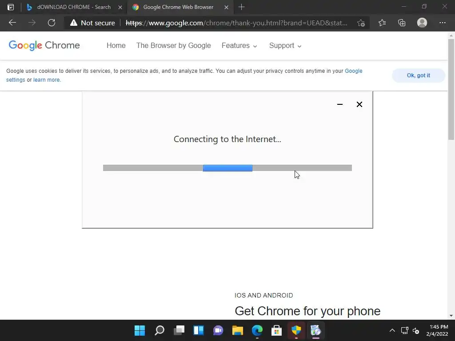Minimize the Chrome installer dialog
Image resolution: width=455 pixels, height=341 pixels.
(340, 104)
